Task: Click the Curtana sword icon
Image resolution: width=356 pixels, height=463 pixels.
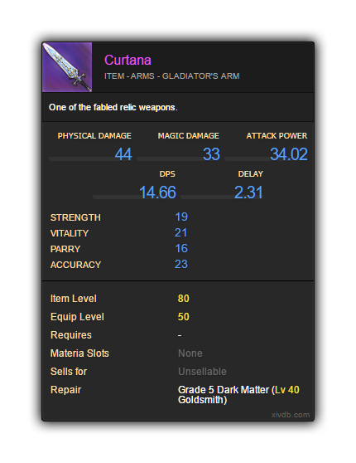Action: coord(67,67)
